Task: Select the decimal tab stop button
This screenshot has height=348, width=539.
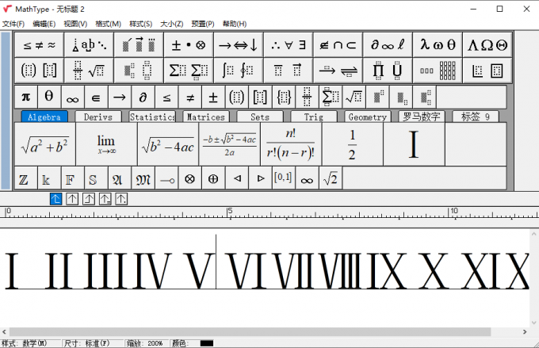Action: (121, 199)
